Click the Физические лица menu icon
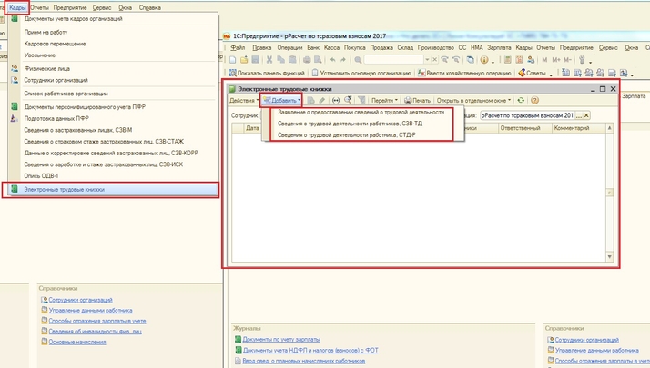Screen dimensions: 650x368 tap(15, 68)
